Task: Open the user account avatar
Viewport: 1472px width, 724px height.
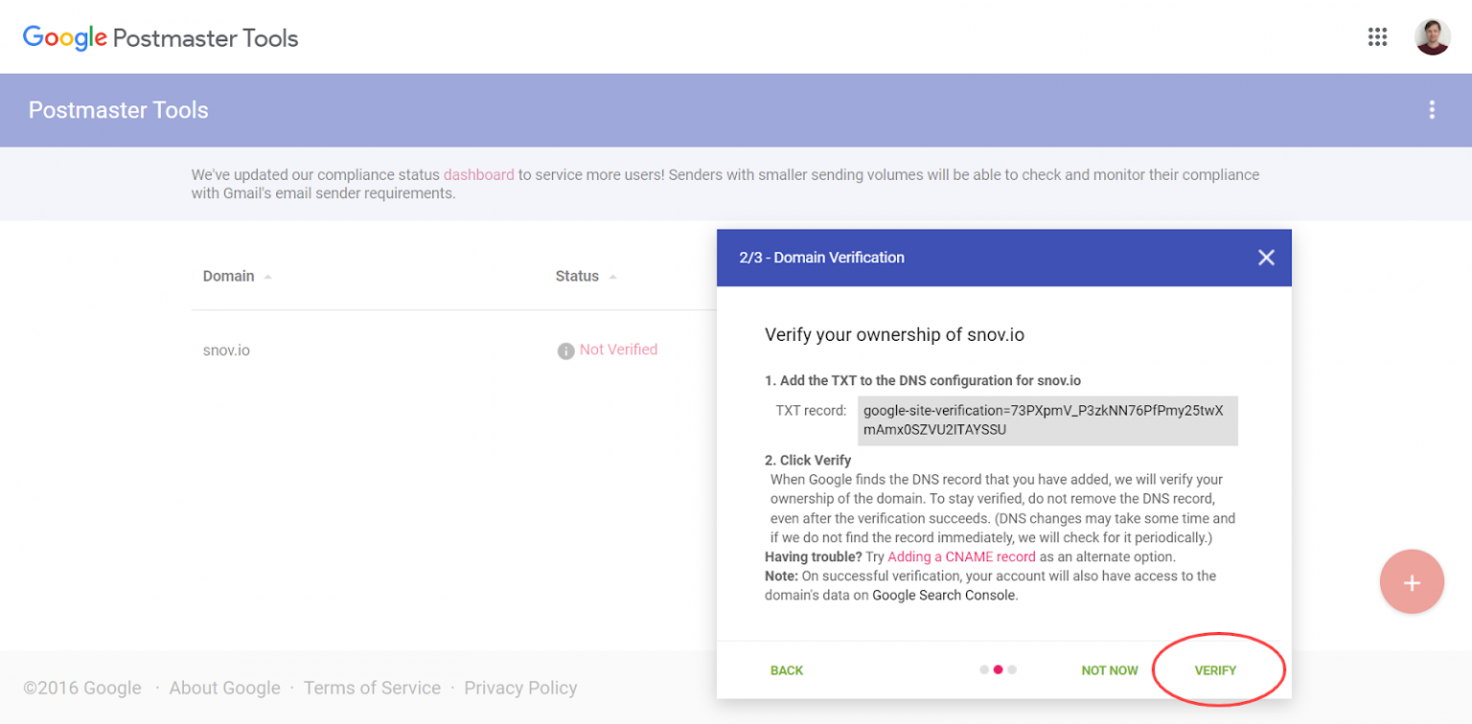Action: [1433, 37]
